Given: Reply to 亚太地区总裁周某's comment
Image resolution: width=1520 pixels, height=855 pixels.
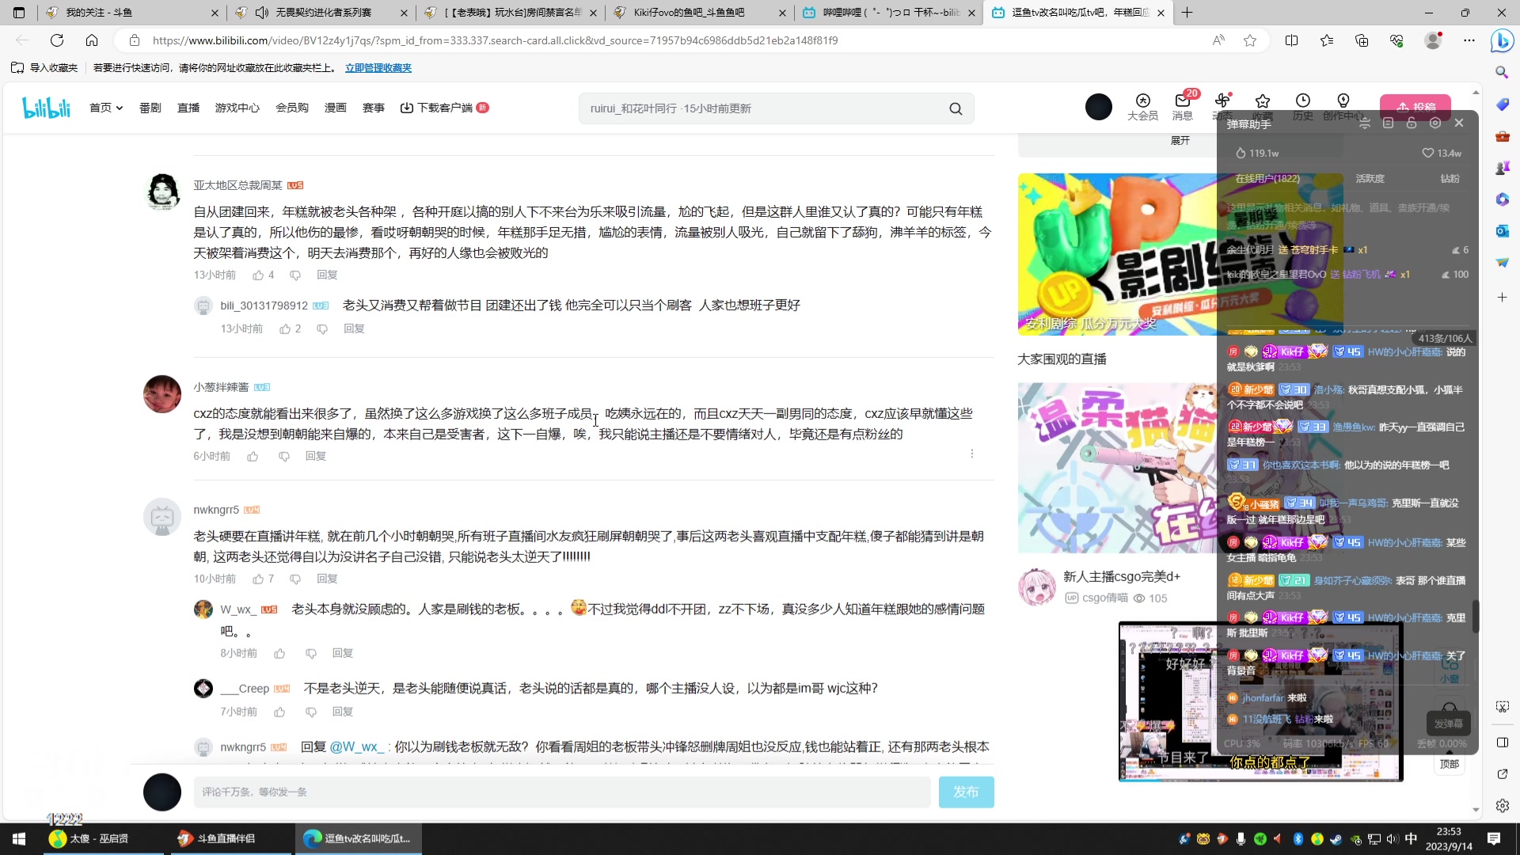Looking at the screenshot, I should pos(327,275).
